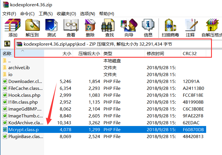
Task: Sort by 大小 column header
Action: coord(67,54)
